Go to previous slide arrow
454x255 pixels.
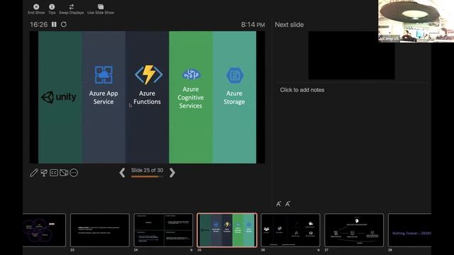click(122, 173)
